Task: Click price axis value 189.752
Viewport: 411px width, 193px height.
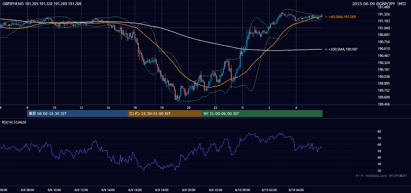Action: [384, 90]
